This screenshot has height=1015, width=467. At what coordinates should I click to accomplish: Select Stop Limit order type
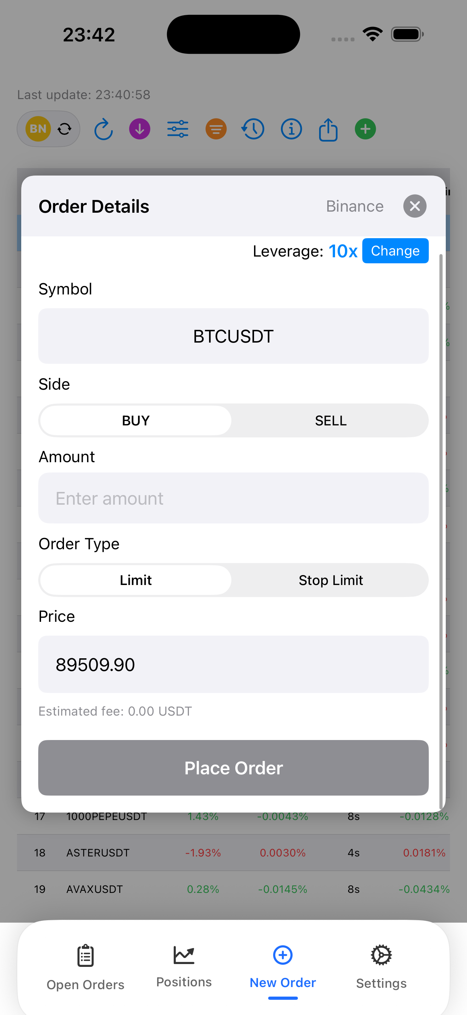tap(330, 580)
